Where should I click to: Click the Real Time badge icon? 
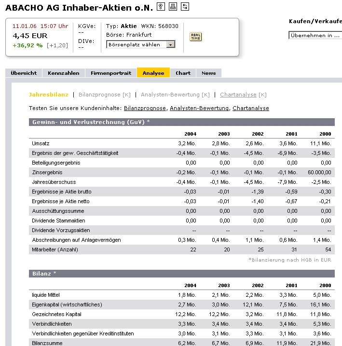click(x=195, y=37)
